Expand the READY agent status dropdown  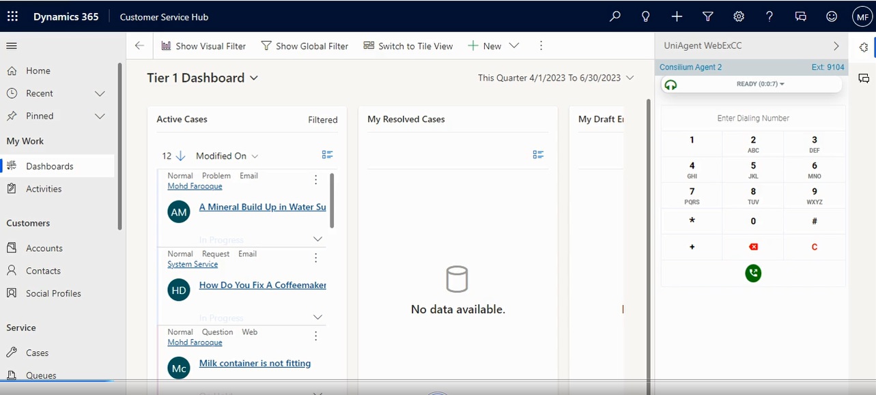pyautogui.click(x=760, y=84)
